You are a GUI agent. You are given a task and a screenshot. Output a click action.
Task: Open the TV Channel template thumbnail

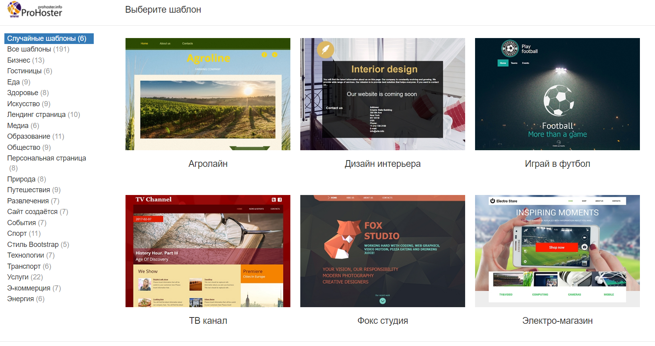[208, 251]
